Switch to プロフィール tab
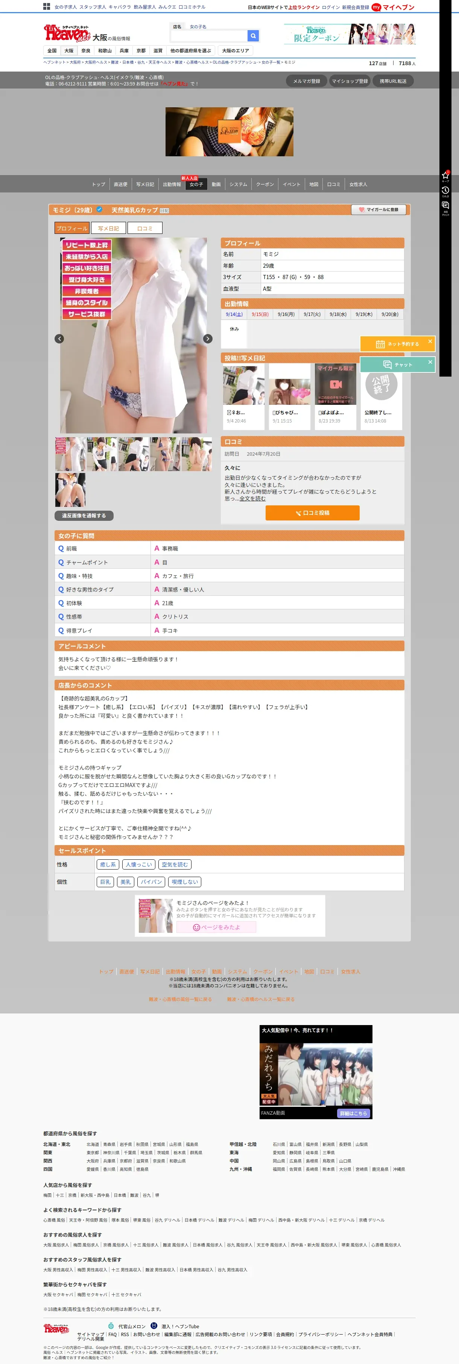The height and width of the screenshot is (1364, 459). point(72,228)
